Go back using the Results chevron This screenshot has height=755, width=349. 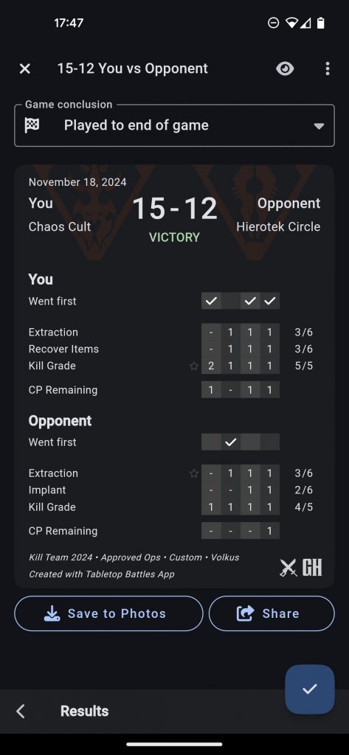pos(20,711)
